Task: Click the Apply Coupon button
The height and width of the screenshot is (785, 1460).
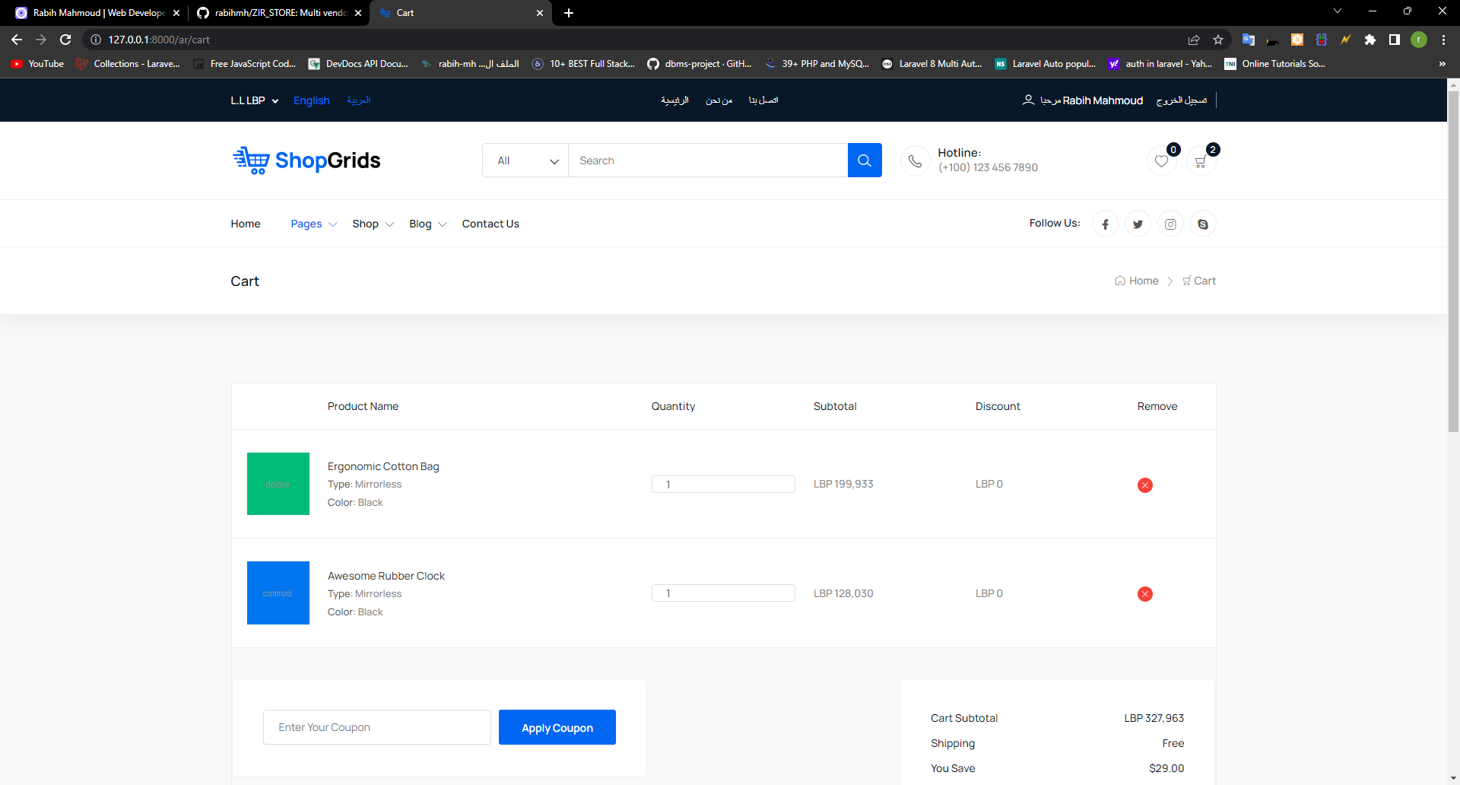Action: click(x=557, y=727)
